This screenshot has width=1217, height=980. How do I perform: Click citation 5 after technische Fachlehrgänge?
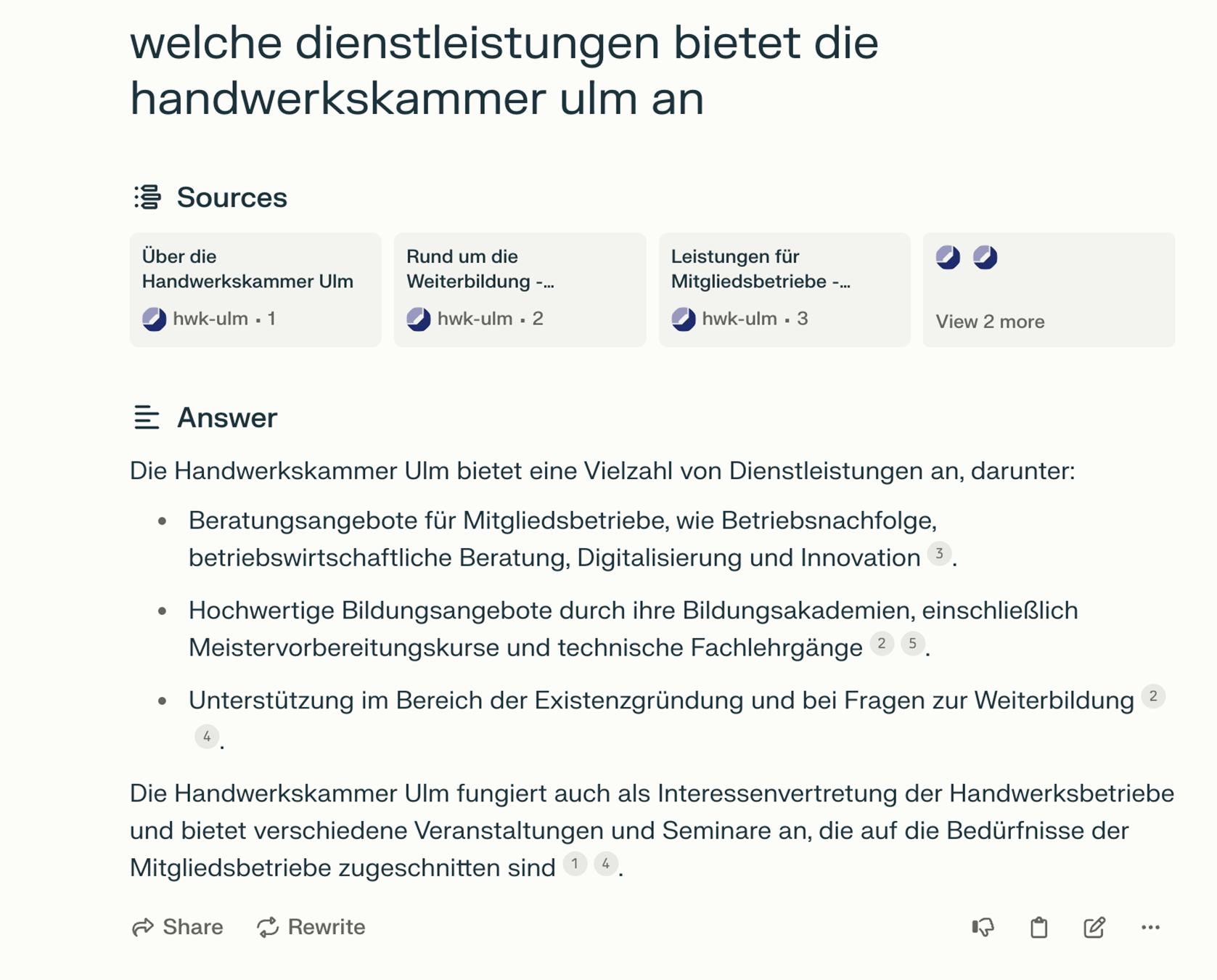click(912, 644)
